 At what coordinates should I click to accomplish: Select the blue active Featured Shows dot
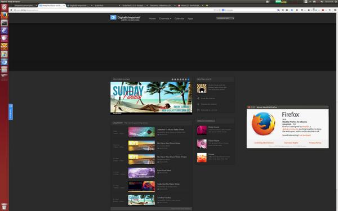tap(188, 79)
